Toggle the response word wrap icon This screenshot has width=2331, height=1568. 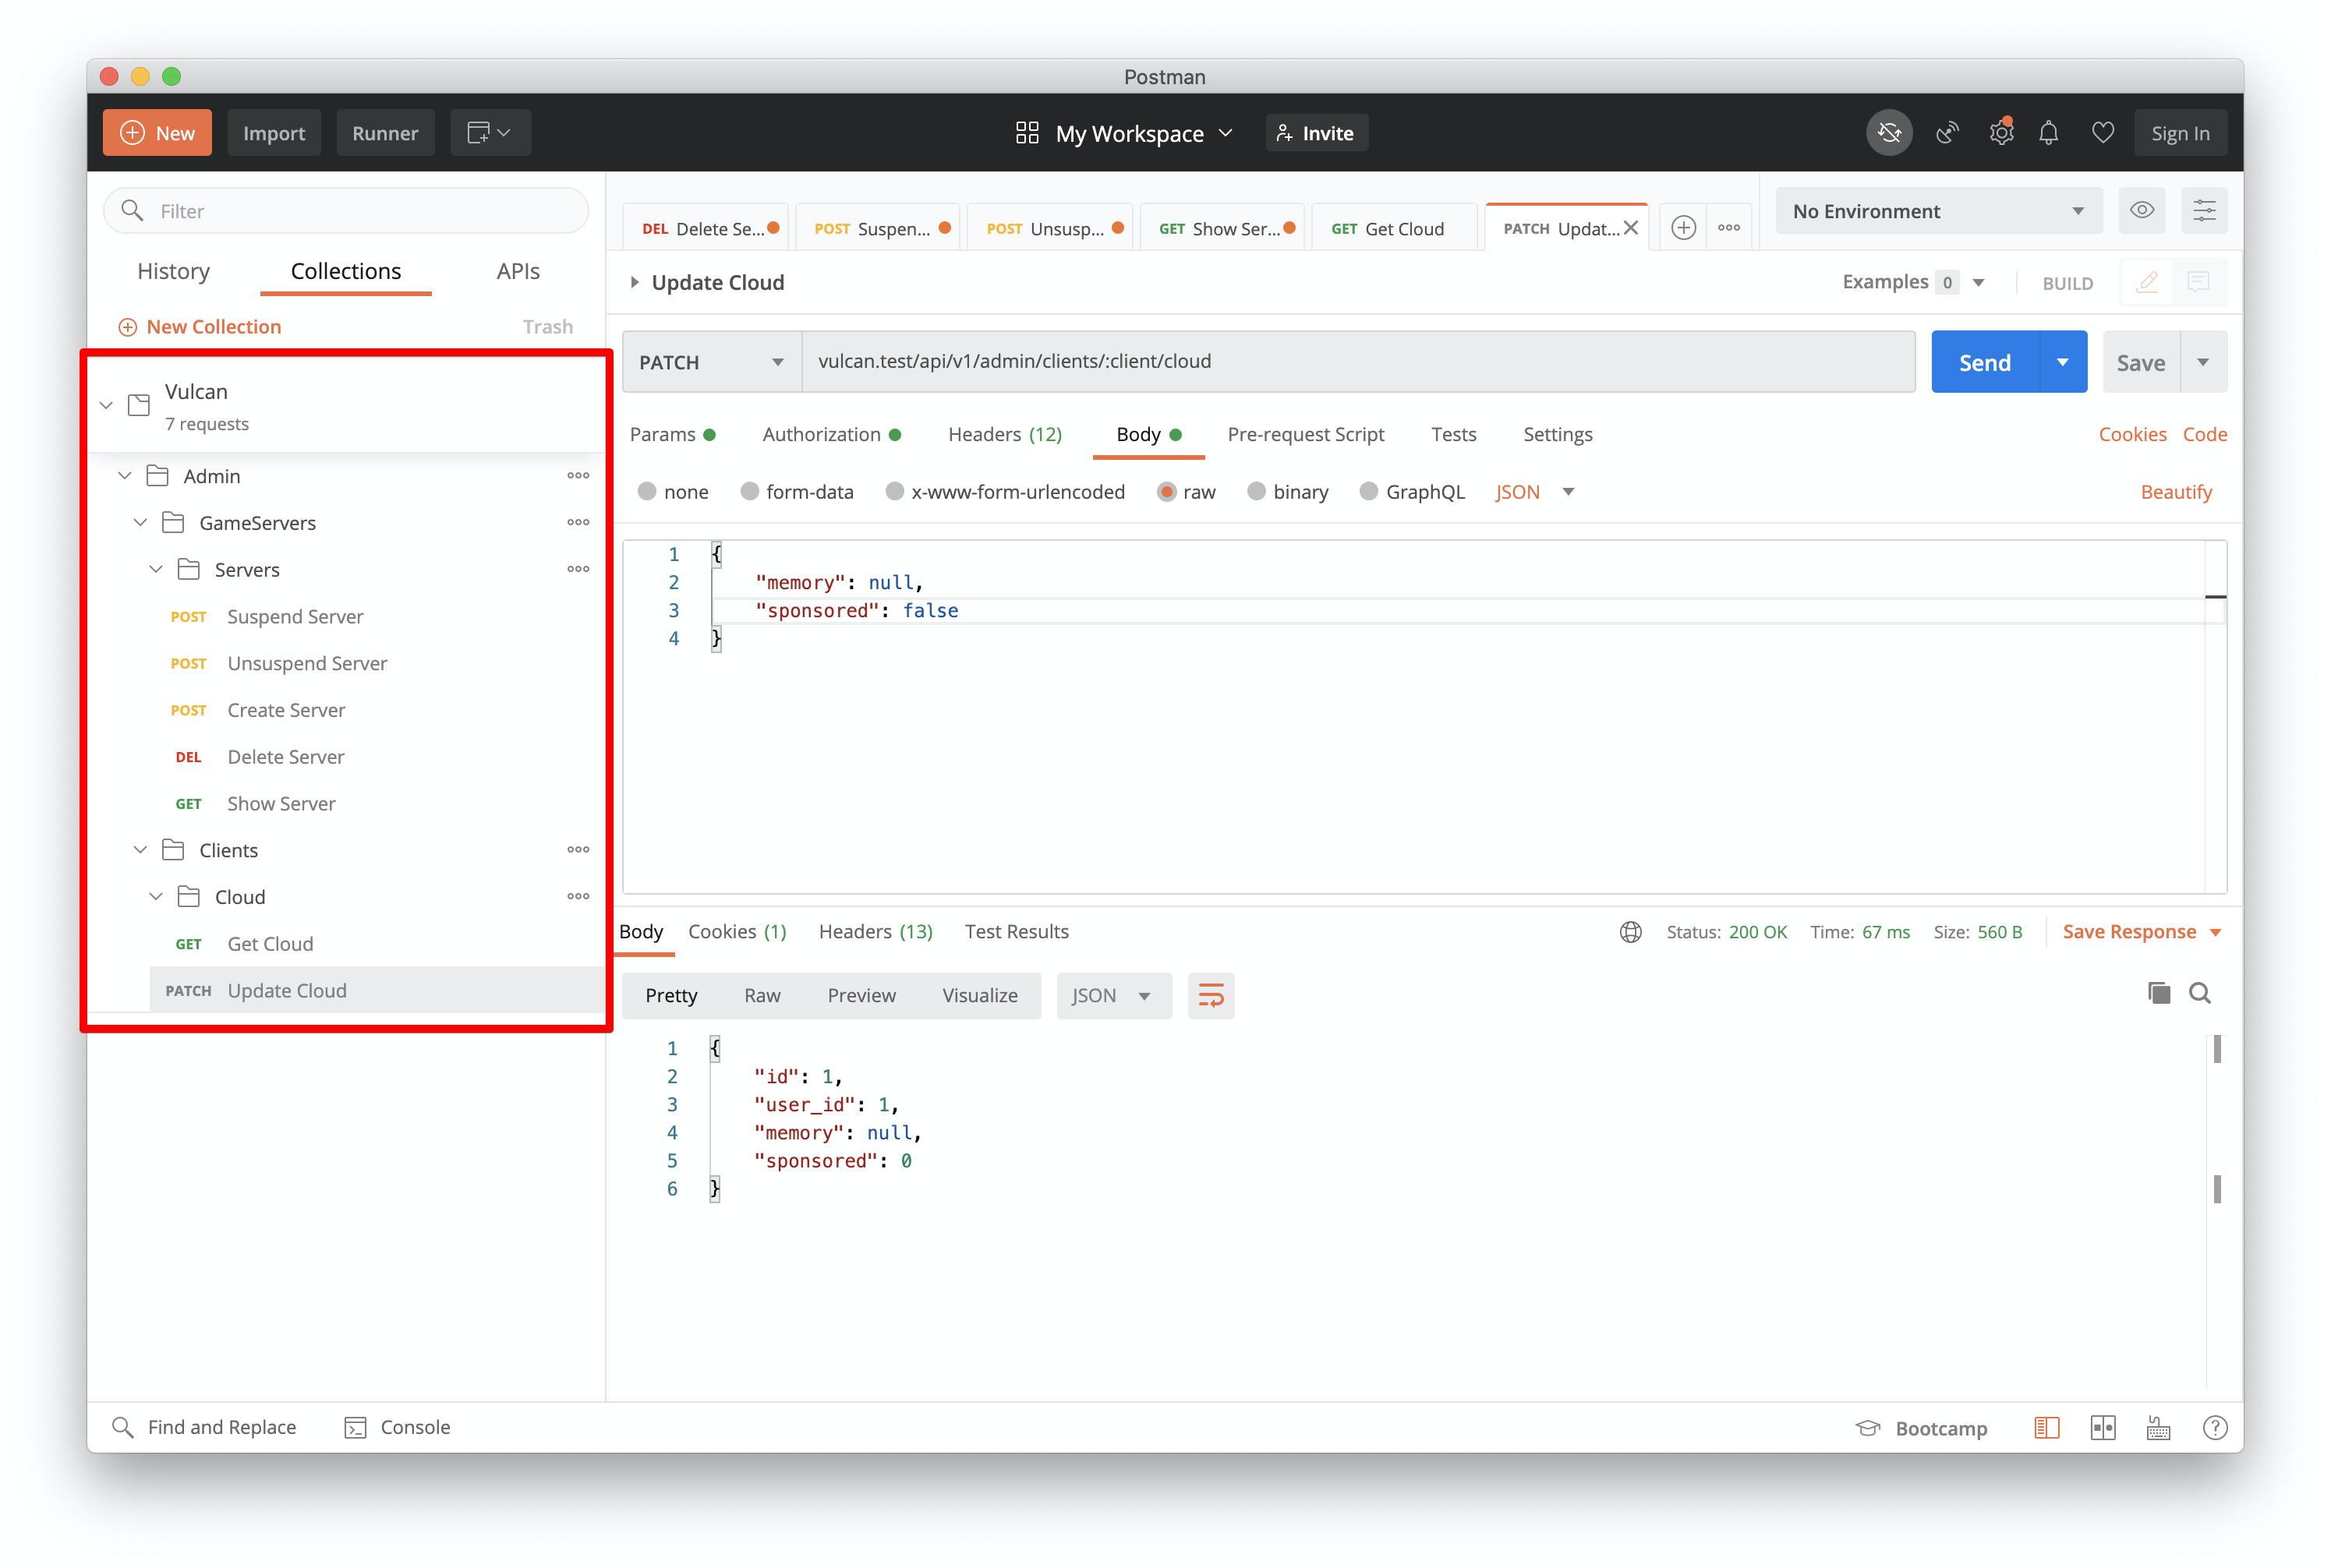point(1211,996)
